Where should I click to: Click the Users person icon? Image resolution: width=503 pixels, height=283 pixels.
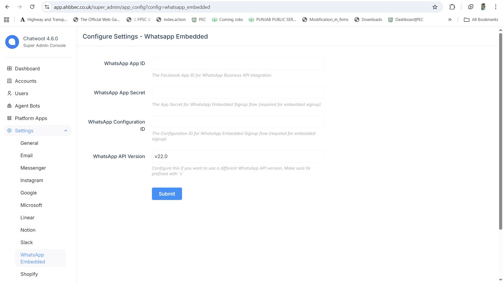(x=9, y=93)
